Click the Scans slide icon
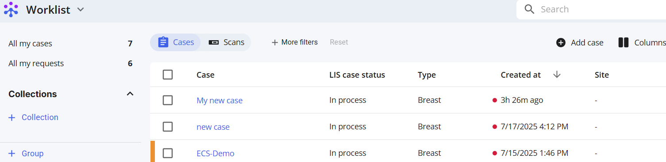 214,42
